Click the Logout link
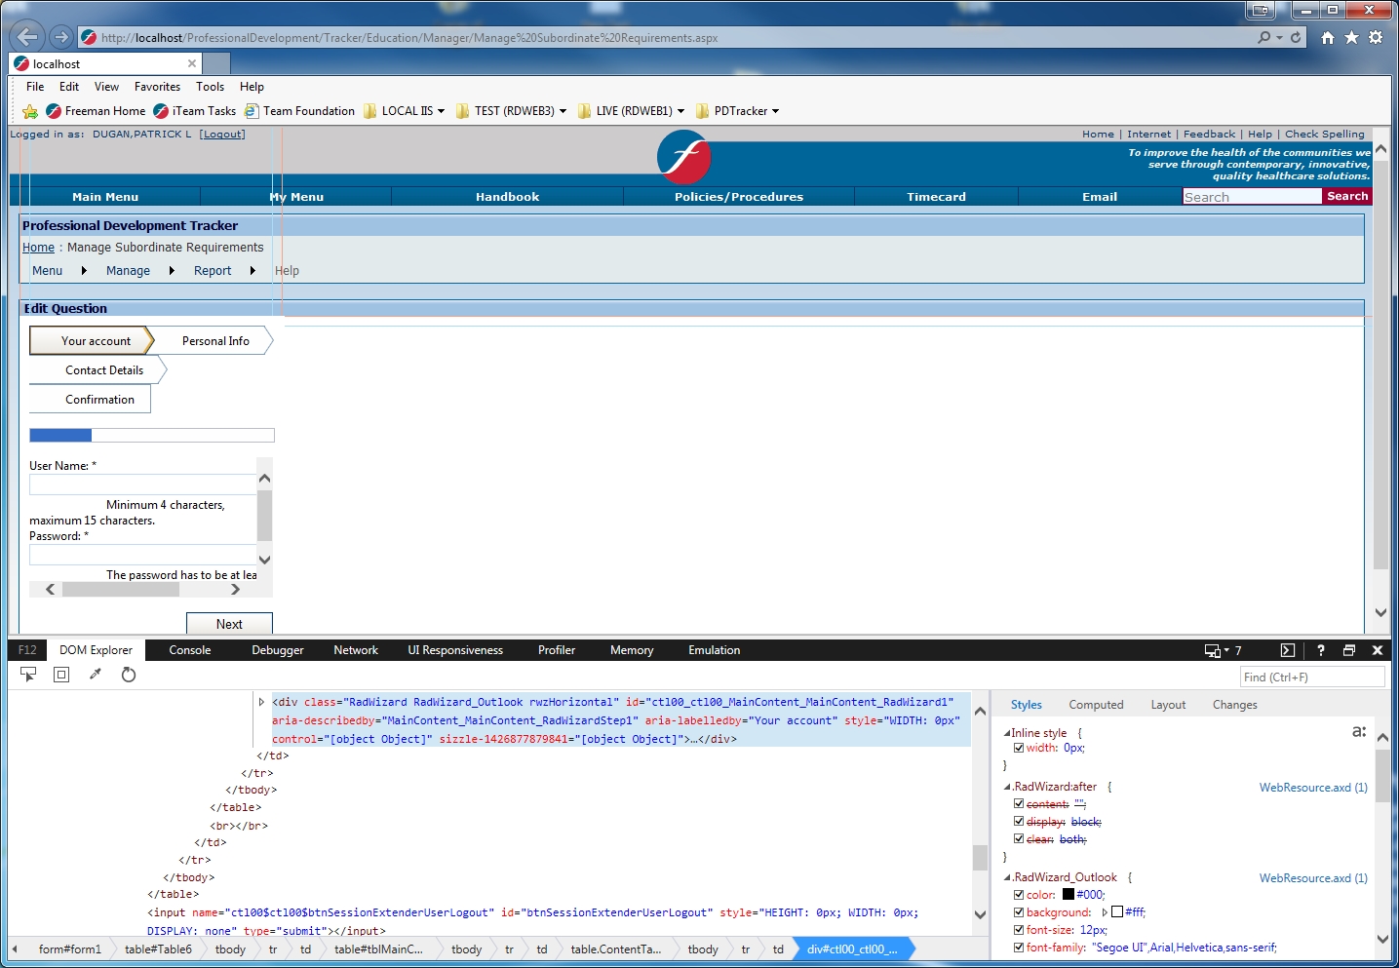Screen dimensions: 1399x968 [x=222, y=135]
